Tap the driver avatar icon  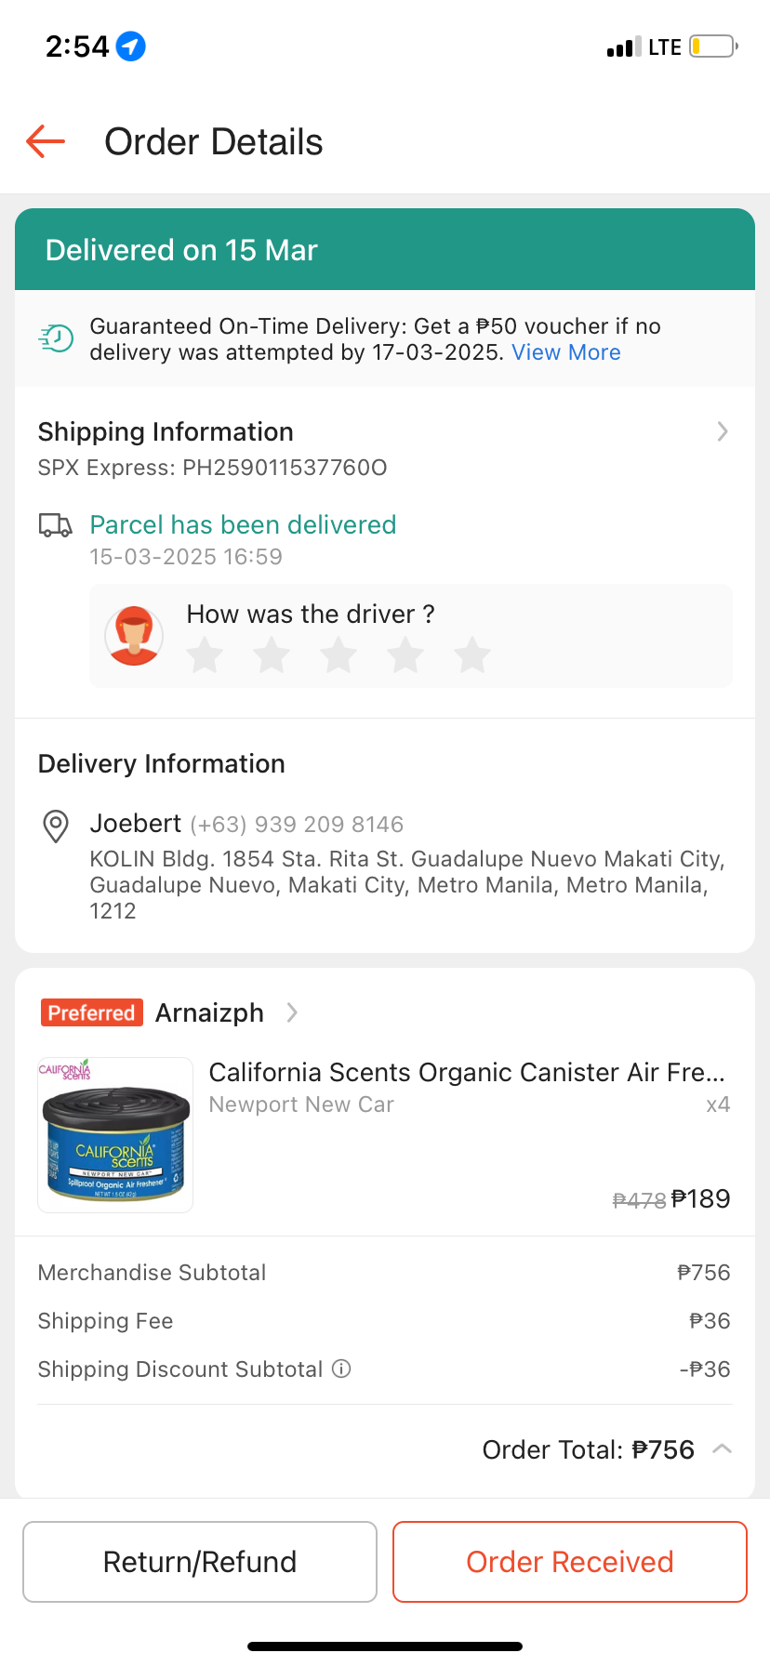pyautogui.click(x=134, y=636)
